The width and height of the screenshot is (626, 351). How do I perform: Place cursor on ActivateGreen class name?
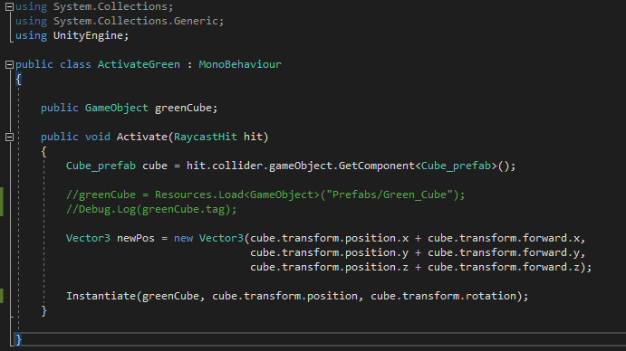tap(139, 64)
